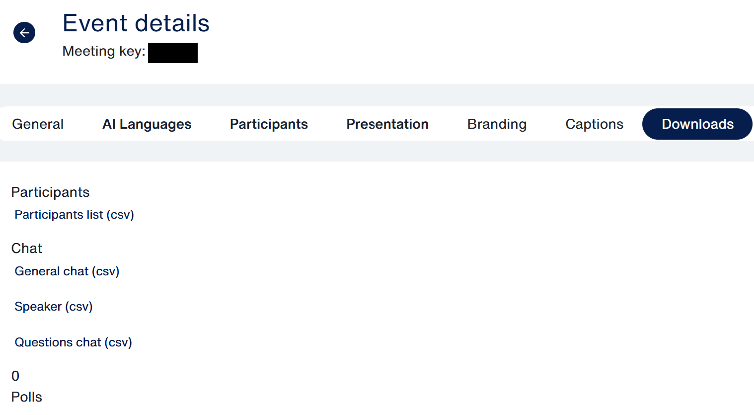Select the Participants tab

[269, 124]
